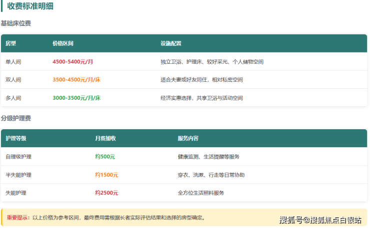Select the 失能护理 row label

tap(16, 193)
